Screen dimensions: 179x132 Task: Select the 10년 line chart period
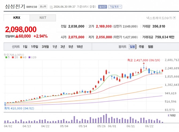click(80, 47)
